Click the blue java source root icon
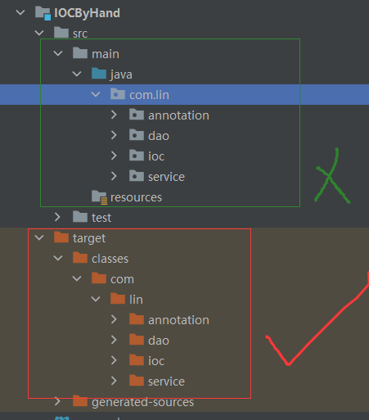The image size is (369, 420). click(x=99, y=74)
